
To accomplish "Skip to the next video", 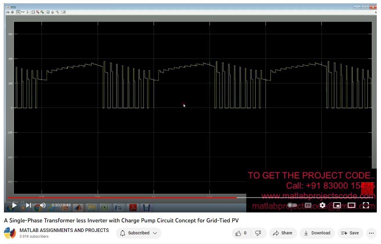I will pyautogui.click(x=29, y=205).
